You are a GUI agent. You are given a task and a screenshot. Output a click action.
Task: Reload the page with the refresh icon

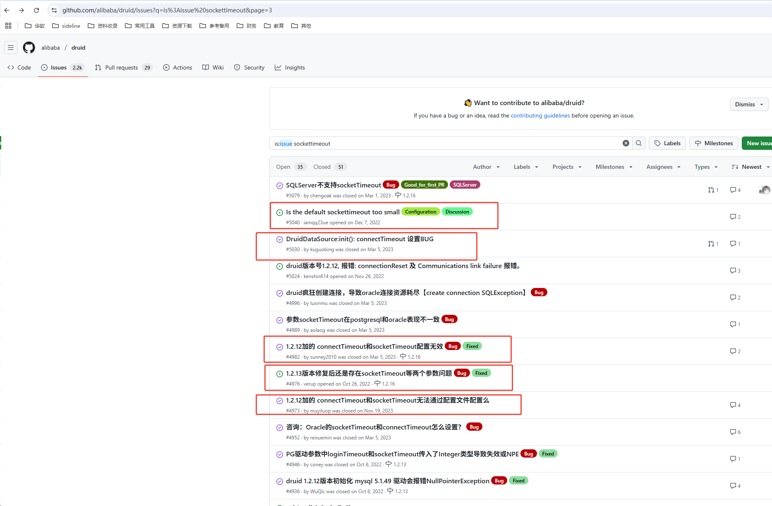click(x=36, y=10)
